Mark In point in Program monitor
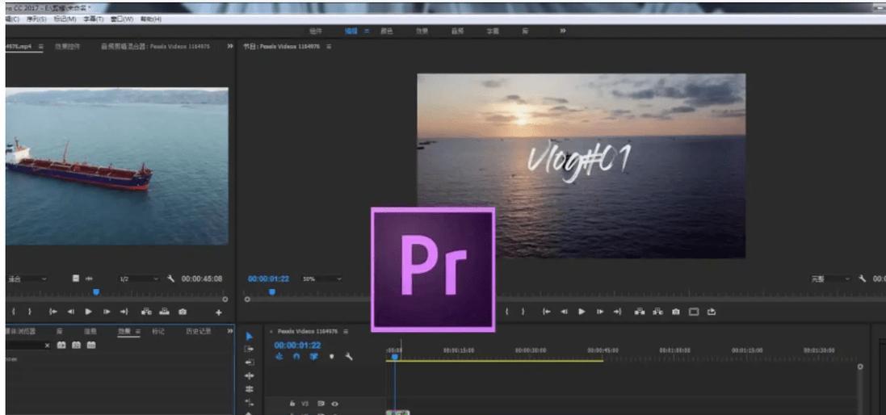886x415 pixels. (507, 312)
